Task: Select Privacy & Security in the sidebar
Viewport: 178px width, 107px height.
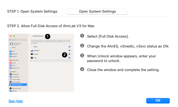Action: [x=18, y=85]
